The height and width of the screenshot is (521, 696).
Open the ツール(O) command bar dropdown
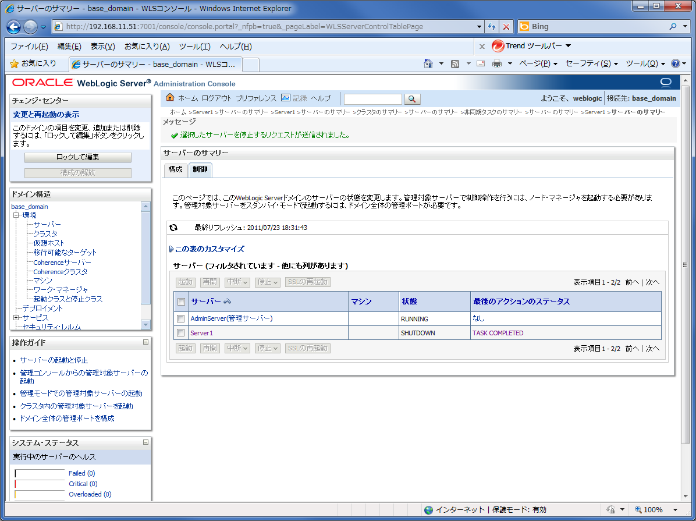[645, 63]
